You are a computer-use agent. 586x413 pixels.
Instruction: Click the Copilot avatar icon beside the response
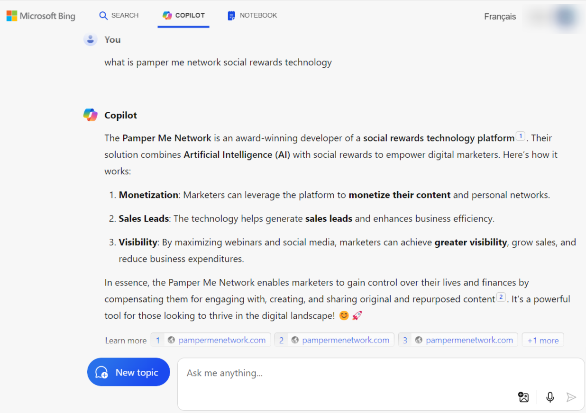coord(90,115)
